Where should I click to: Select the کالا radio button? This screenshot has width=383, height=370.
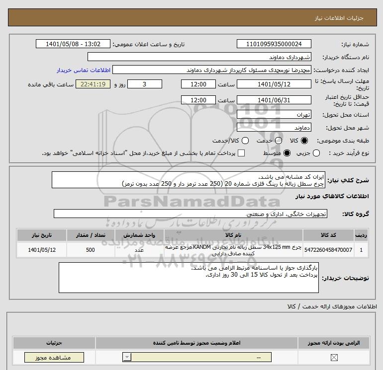coord(304,141)
